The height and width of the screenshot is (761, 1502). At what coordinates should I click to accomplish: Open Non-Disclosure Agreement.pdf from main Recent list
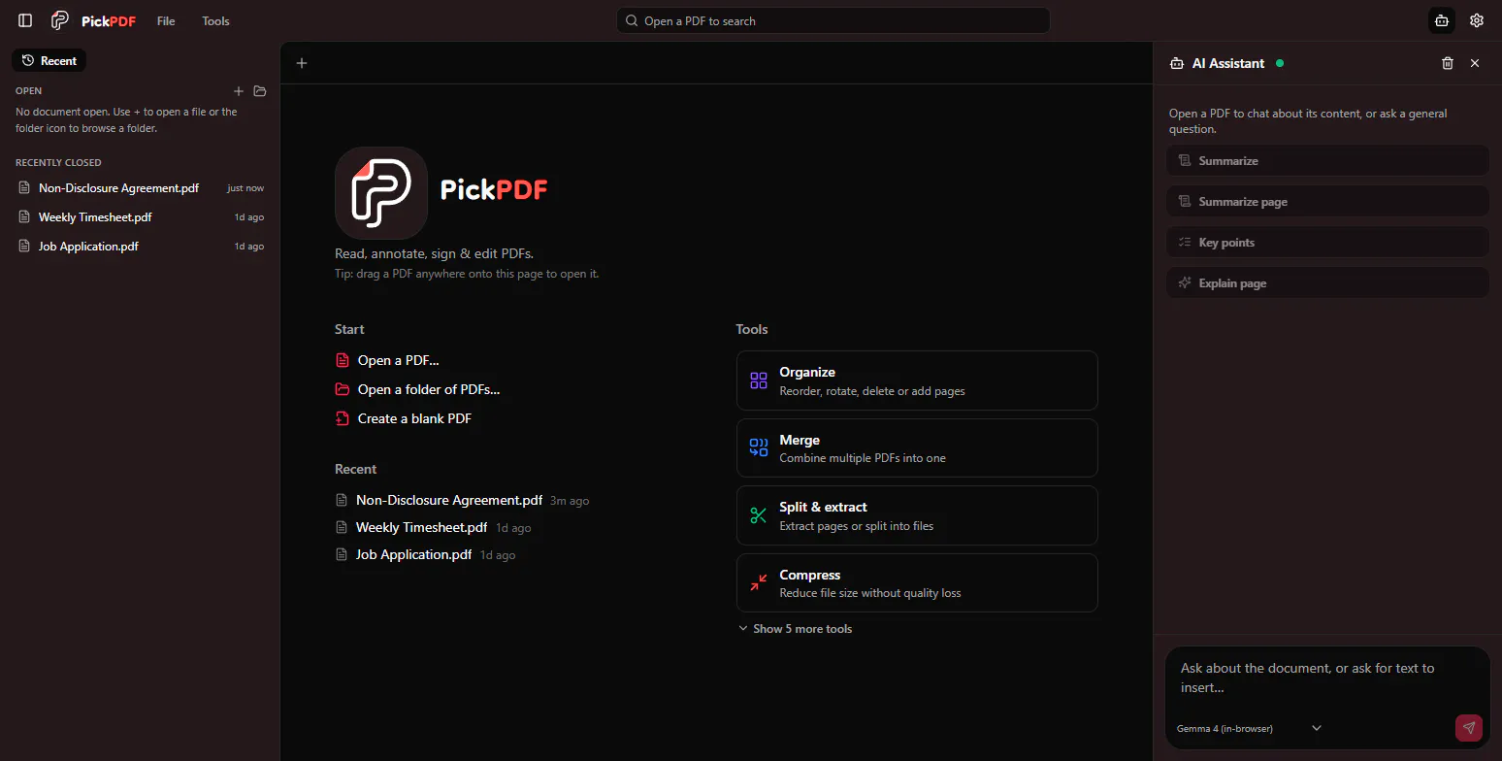tap(449, 500)
